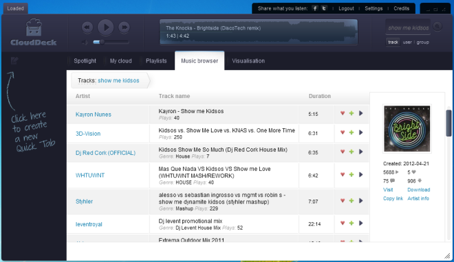The image size is (454, 262).
Task: Favorite 'Kayron - Show me Kidsos' with heart
Action: (343, 113)
